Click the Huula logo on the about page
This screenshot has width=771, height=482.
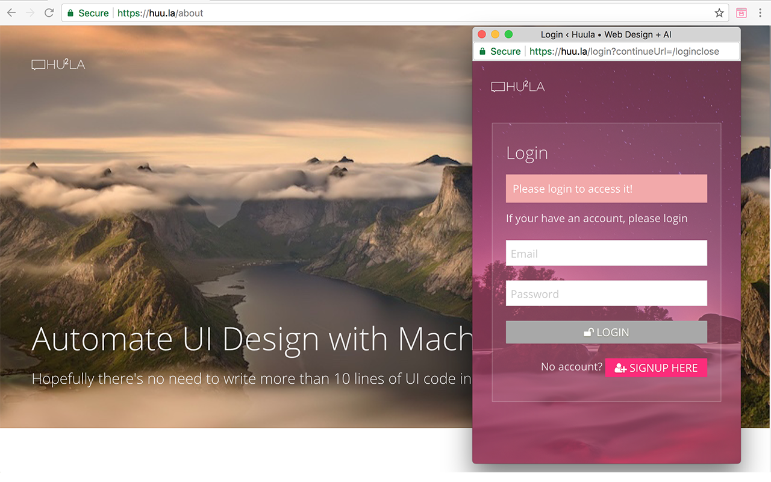click(x=58, y=64)
